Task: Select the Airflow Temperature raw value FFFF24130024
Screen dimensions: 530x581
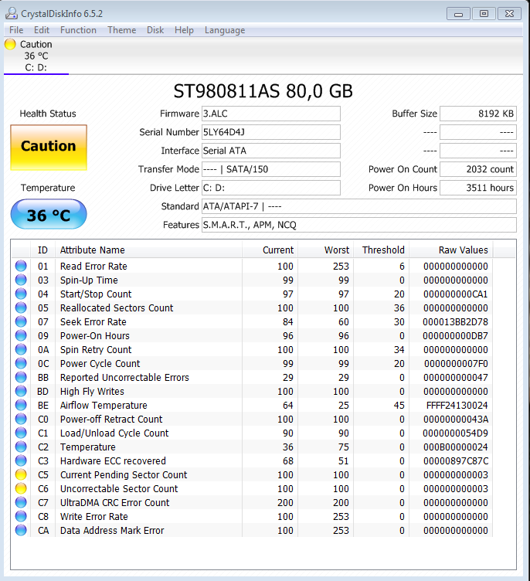Action: click(x=457, y=405)
